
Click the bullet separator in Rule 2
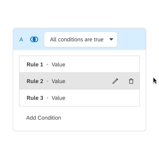[x=48, y=81]
